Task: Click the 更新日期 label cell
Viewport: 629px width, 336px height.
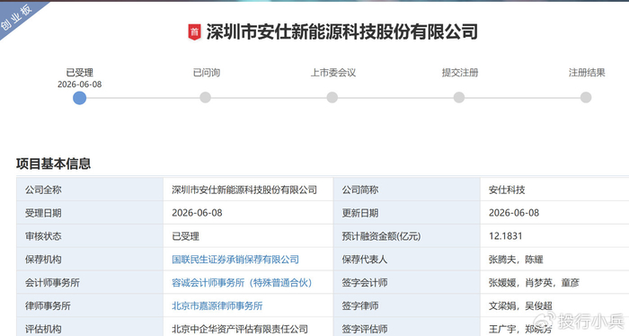Action: click(407, 213)
